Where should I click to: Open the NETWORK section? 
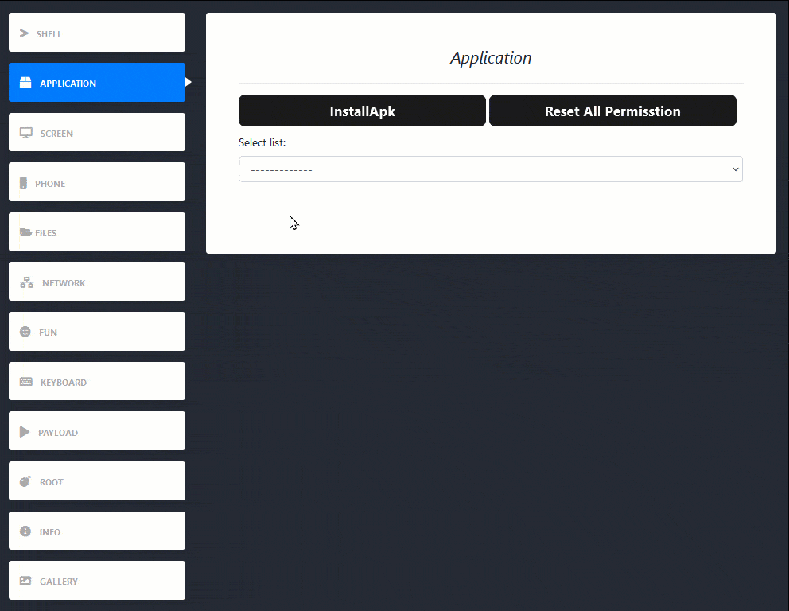pos(97,282)
